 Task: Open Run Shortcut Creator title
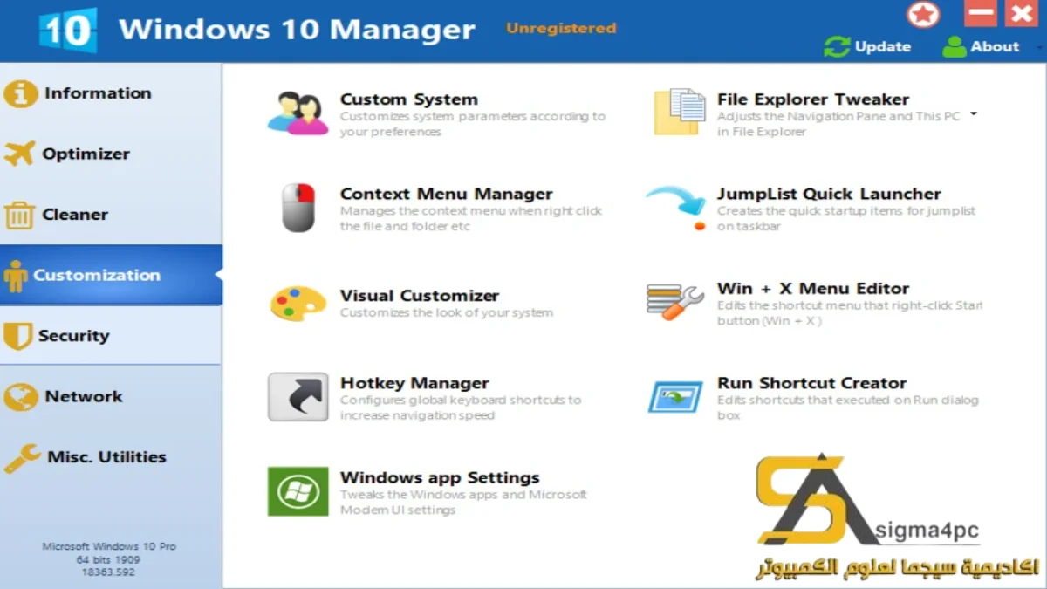pyautogui.click(x=811, y=383)
